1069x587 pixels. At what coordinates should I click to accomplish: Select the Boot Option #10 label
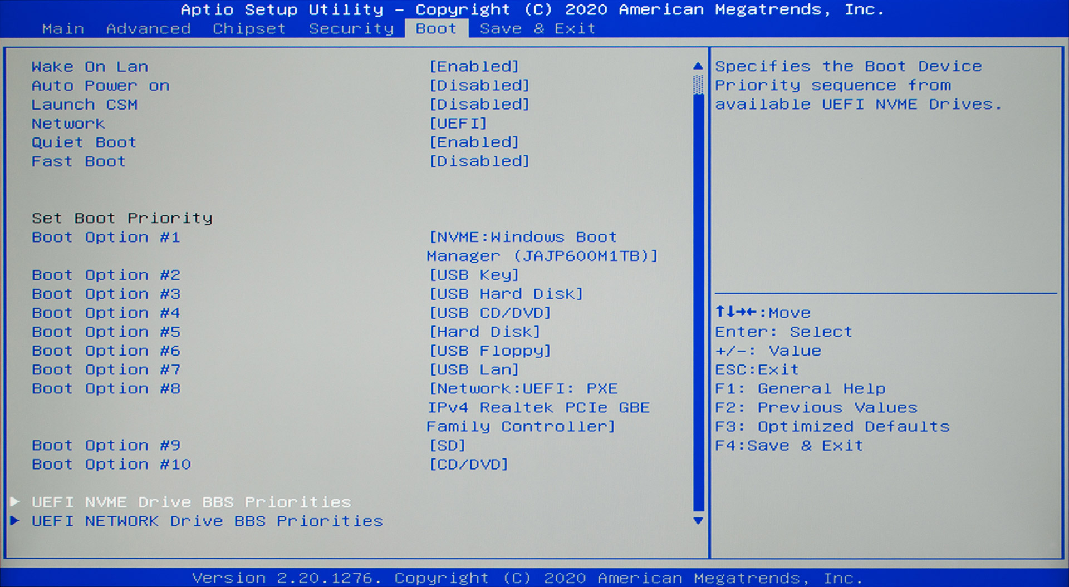coord(111,464)
